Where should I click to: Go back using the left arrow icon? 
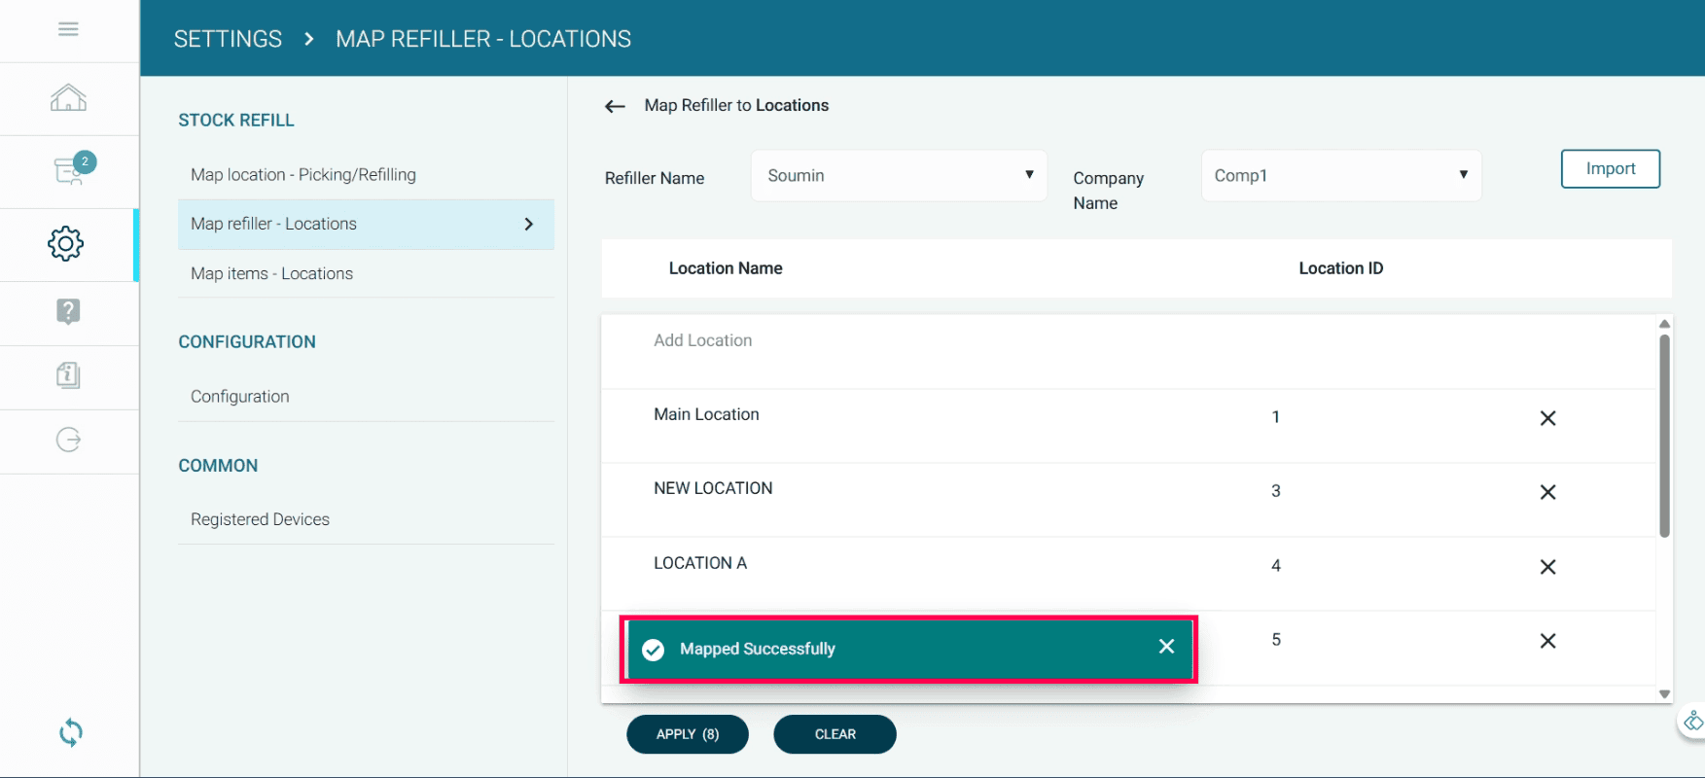click(x=615, y=106)
